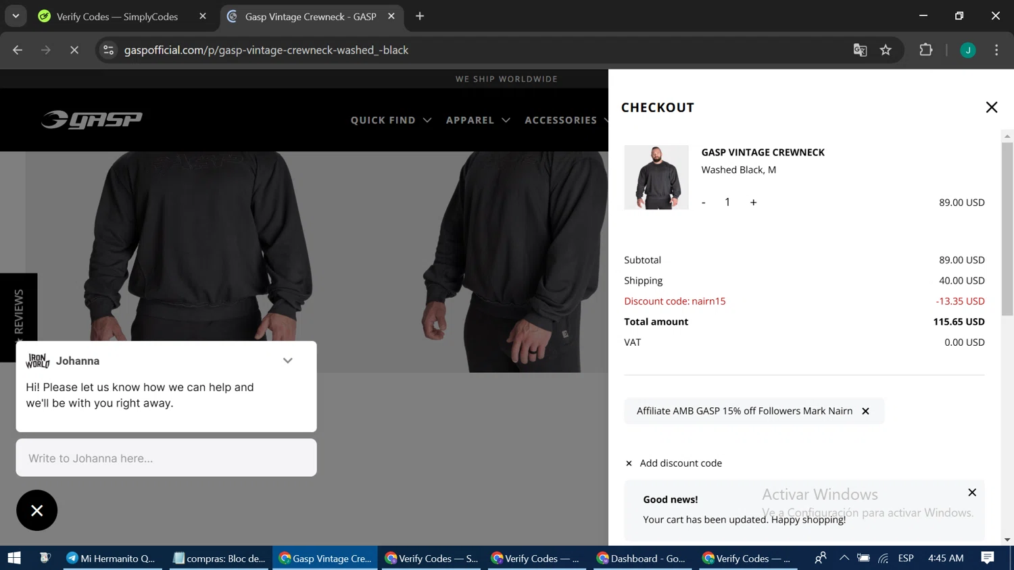The image size is (1014, 570).
Task: Click the Total amount 115.65 USD value
Action: click(x=959, y=321)
